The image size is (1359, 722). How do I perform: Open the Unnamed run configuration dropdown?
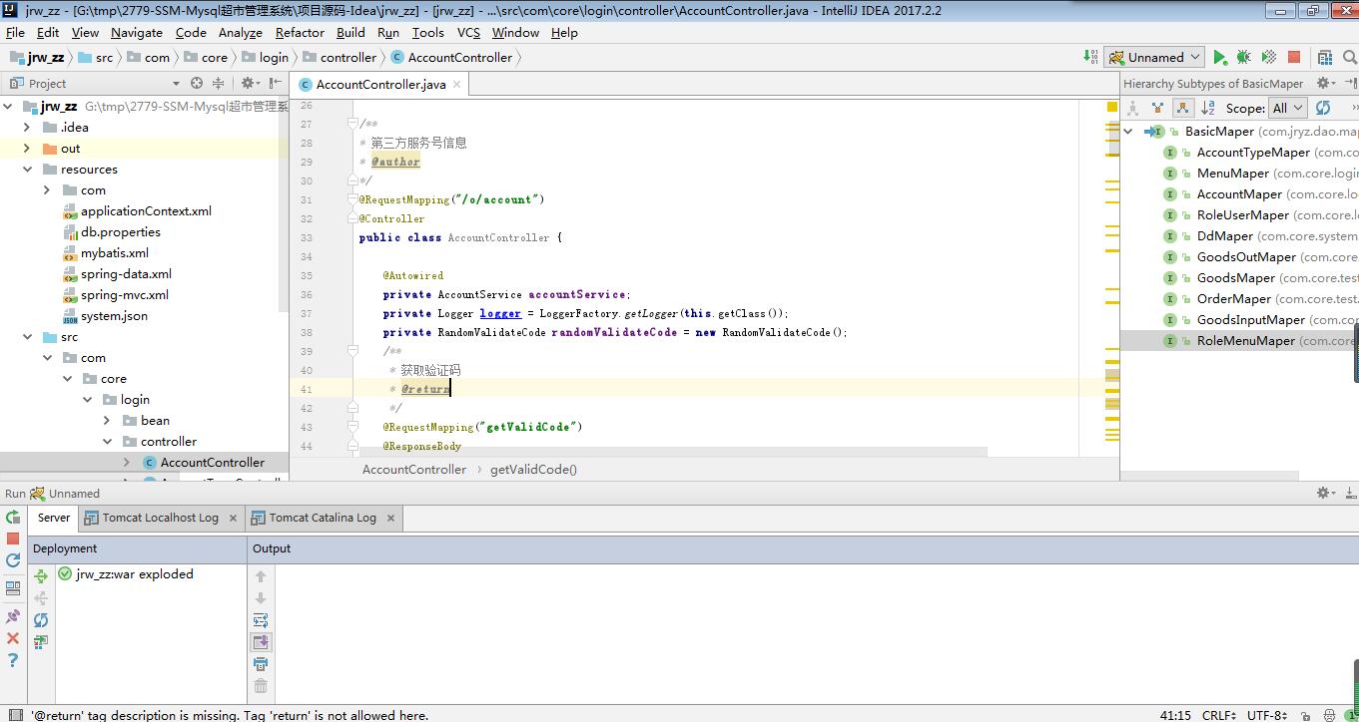tap(1154, 58)
